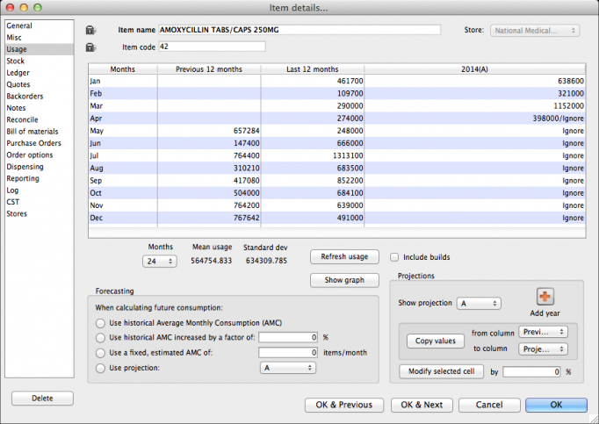Open the Reporting section

[40, 178]
